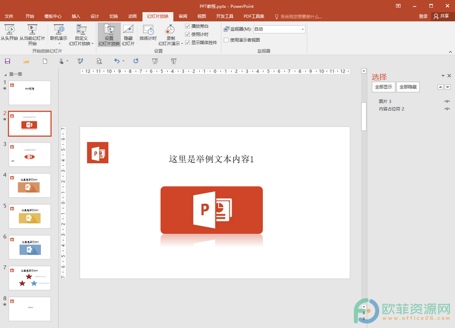Start 排练计时 rehearse timings
This screenshot has height=328, width=455.
[x=148, y=32]
